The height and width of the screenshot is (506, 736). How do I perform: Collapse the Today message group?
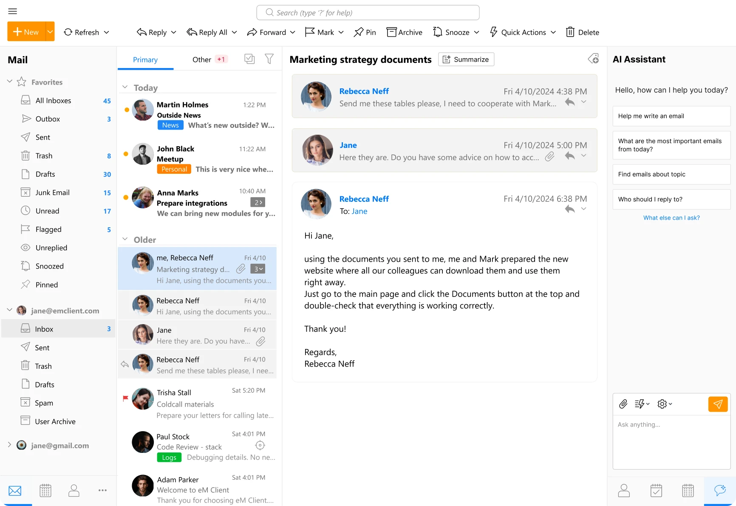125,87
